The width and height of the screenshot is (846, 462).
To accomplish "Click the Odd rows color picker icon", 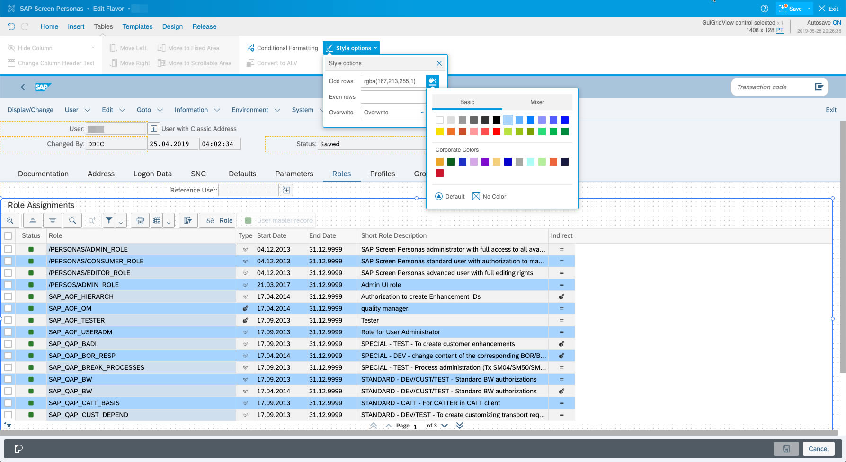I will point(432,81).
